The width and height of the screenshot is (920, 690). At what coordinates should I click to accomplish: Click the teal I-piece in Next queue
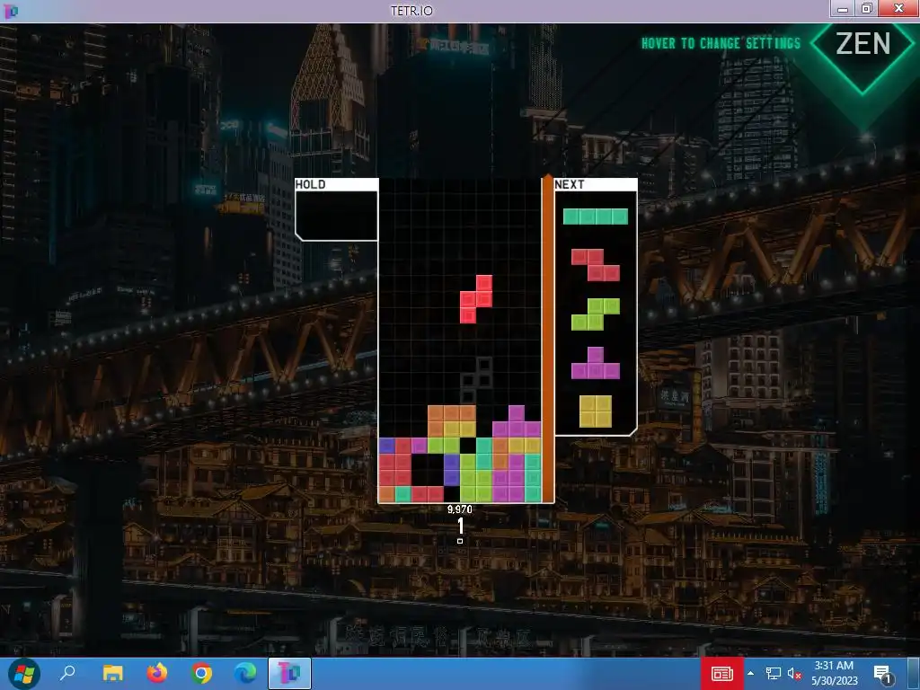[x=596, y=217]
